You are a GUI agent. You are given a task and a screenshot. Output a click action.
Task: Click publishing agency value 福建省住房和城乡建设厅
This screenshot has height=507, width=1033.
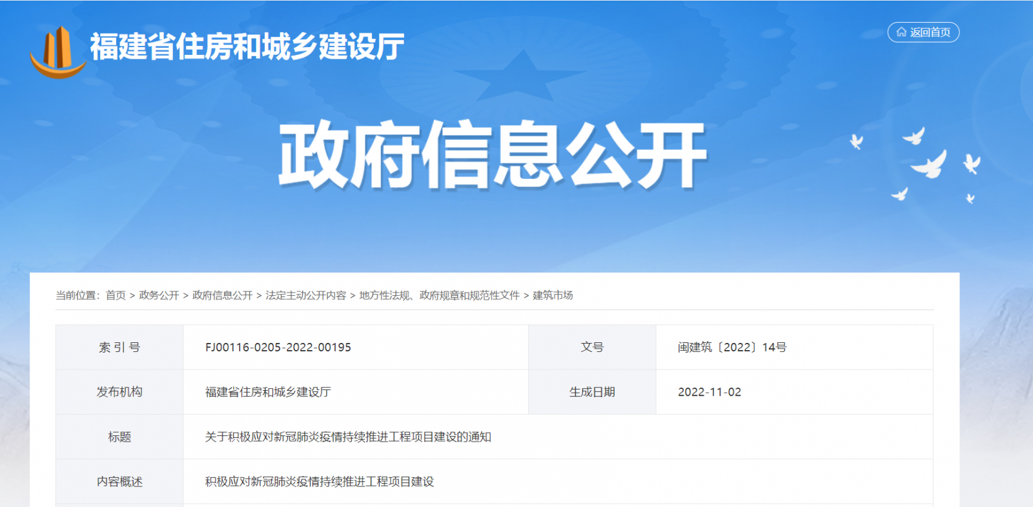(268, 392)
